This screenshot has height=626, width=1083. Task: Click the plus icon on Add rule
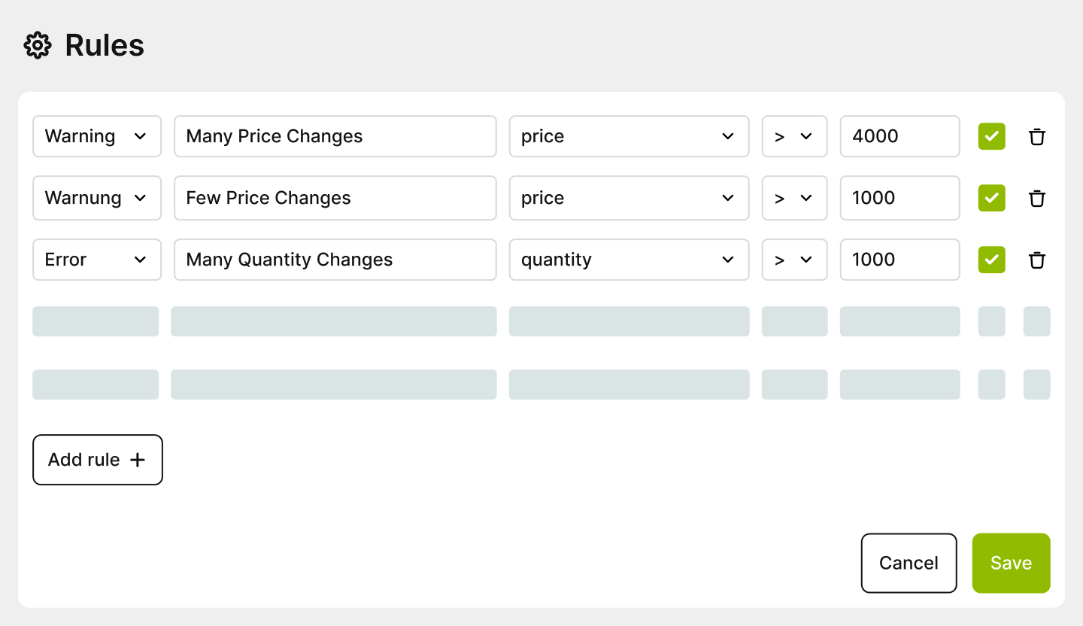tap(138, 460)
